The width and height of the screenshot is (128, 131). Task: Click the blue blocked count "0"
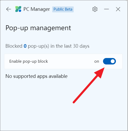point(25,46)
